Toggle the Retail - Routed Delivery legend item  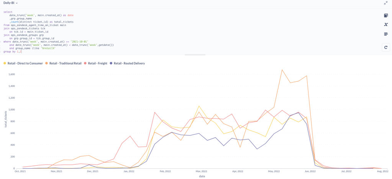click(129, 63)
